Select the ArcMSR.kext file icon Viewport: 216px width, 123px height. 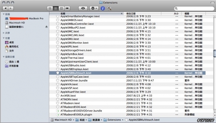coord(58,96)
